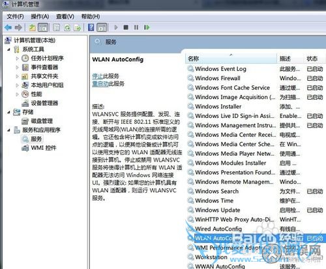Sort by the 描述 column header
The height and width of the screenshot is (269, 326).
pyautogui.click(x=290, y=59)
